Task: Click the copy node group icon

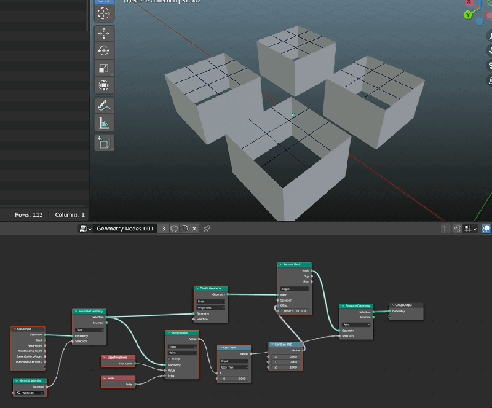Action: pos(183,229)
